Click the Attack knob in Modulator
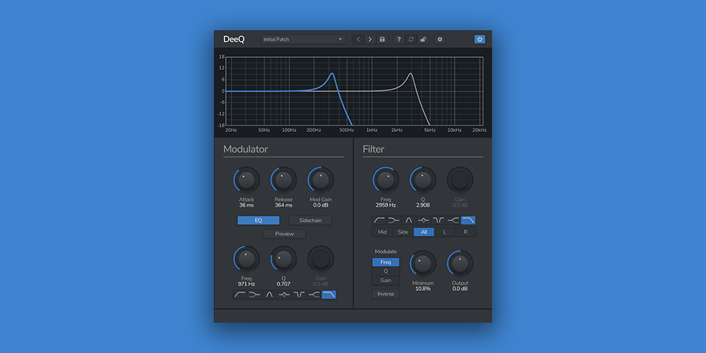This screenshot has height=353, width=706. tap(246, 181)
